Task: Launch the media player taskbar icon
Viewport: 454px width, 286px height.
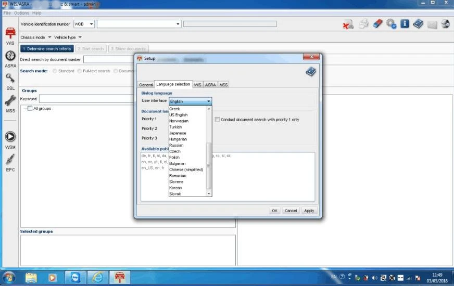Action: 53,278
